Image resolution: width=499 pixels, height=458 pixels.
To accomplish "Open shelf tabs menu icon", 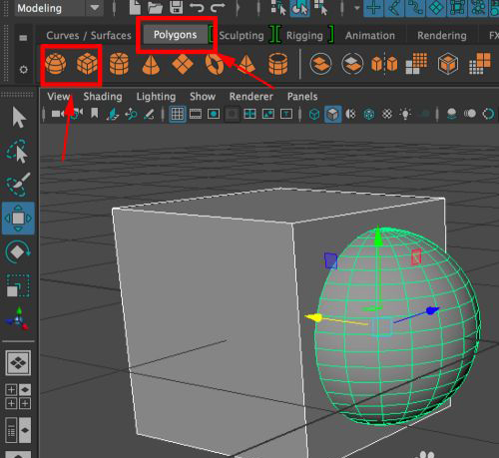I will click(x=23, y=38).
